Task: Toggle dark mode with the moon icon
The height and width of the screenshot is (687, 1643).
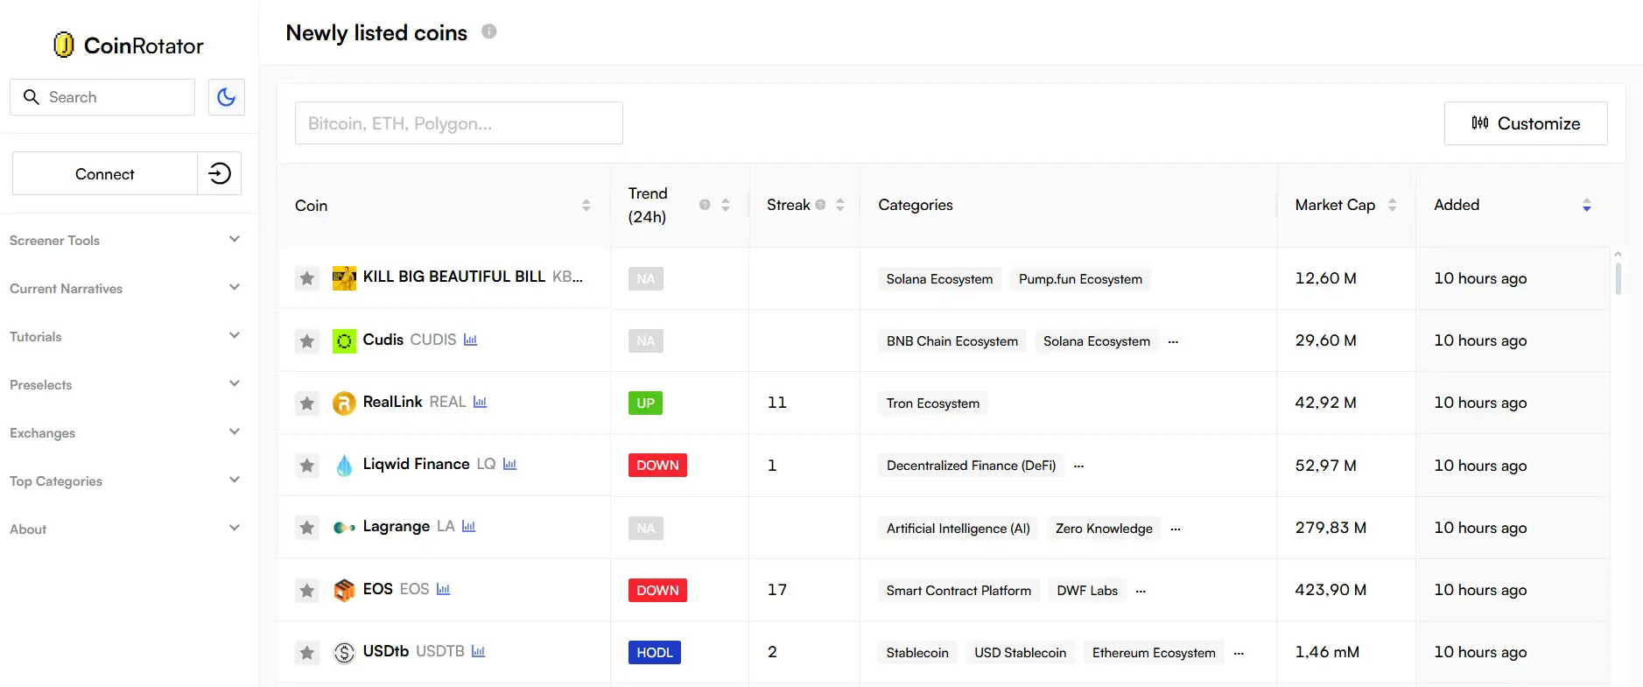Action: 226,97
